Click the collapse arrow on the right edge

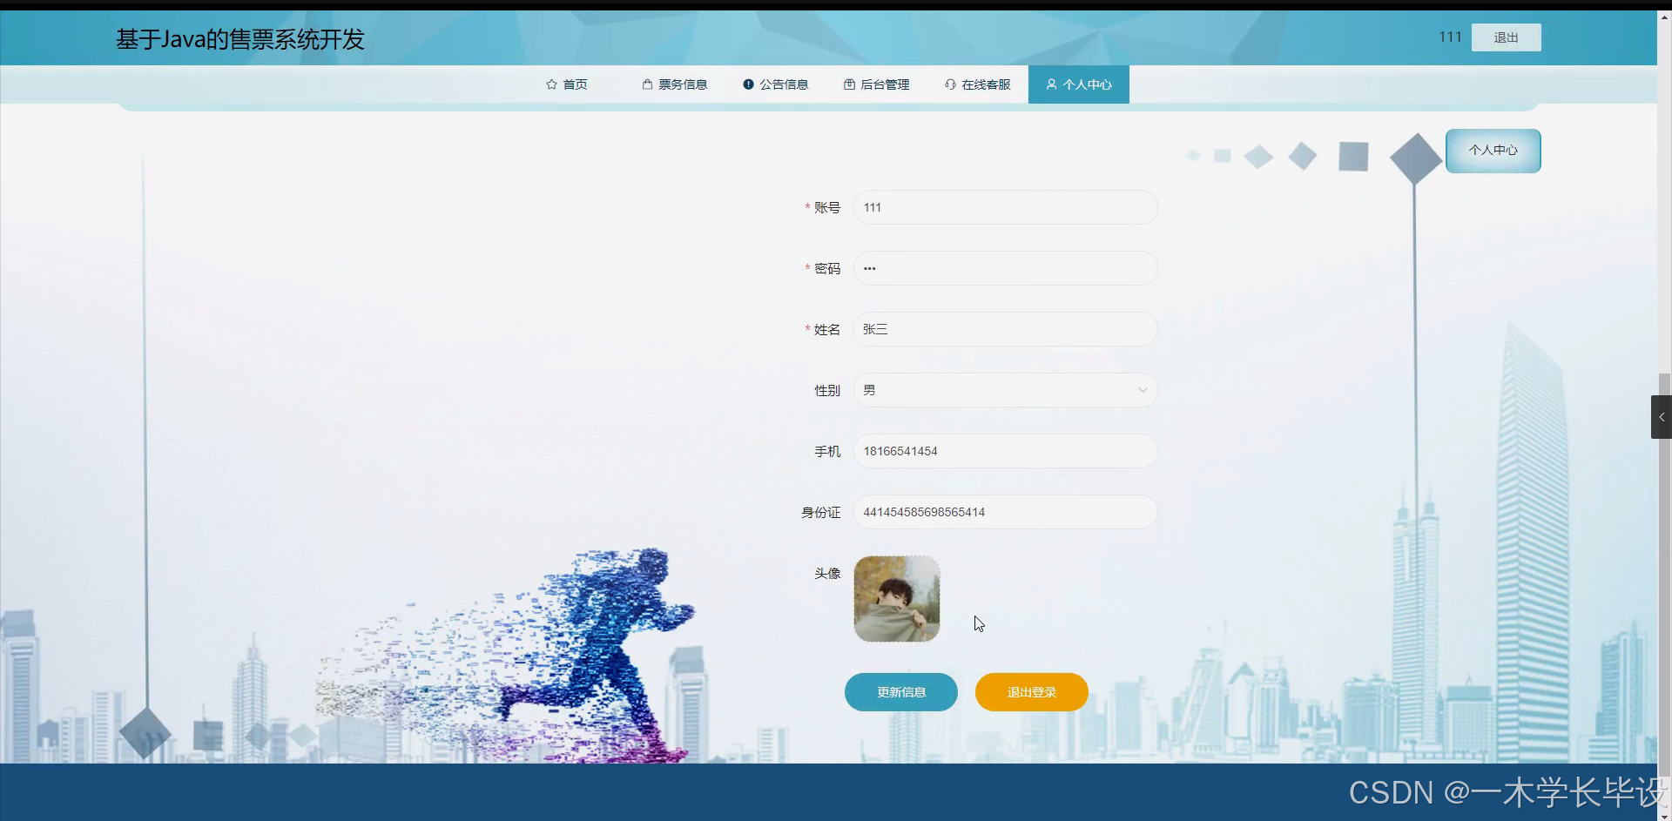pos(1662,416)
